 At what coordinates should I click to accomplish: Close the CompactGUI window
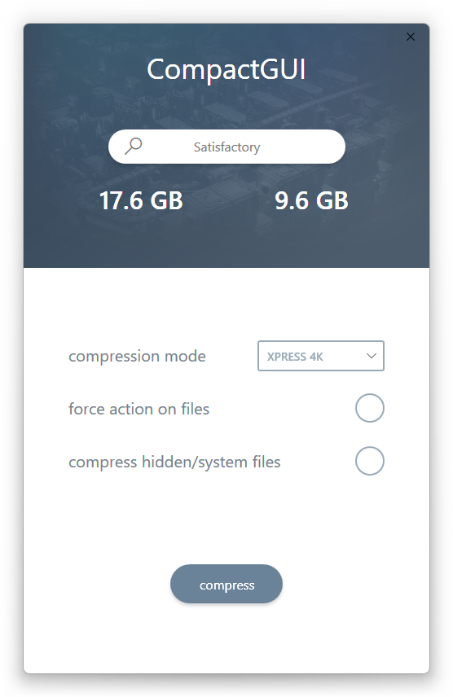411,37
